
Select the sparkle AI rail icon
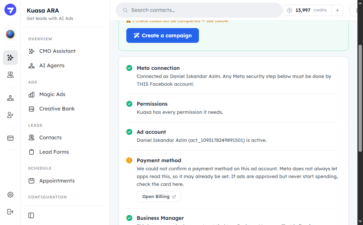click(10, 58)
